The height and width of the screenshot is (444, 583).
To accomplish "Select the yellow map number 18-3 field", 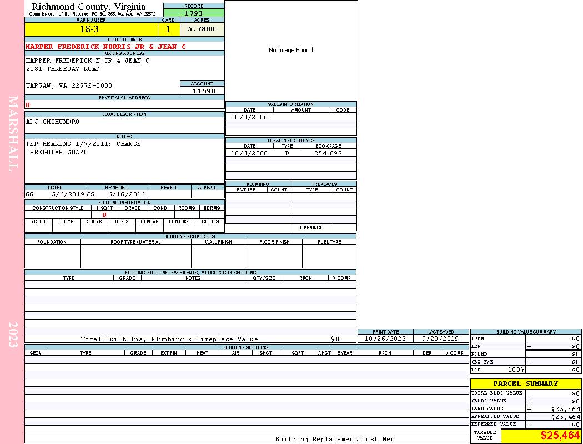I will point(91,29).
